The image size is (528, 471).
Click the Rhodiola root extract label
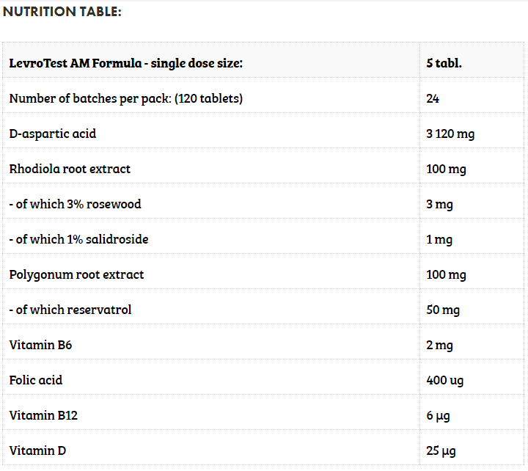click(70, 169)
